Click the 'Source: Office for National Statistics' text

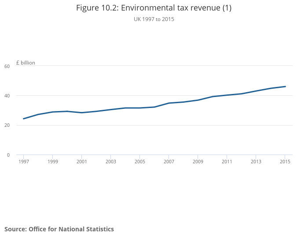coord(59,229)
